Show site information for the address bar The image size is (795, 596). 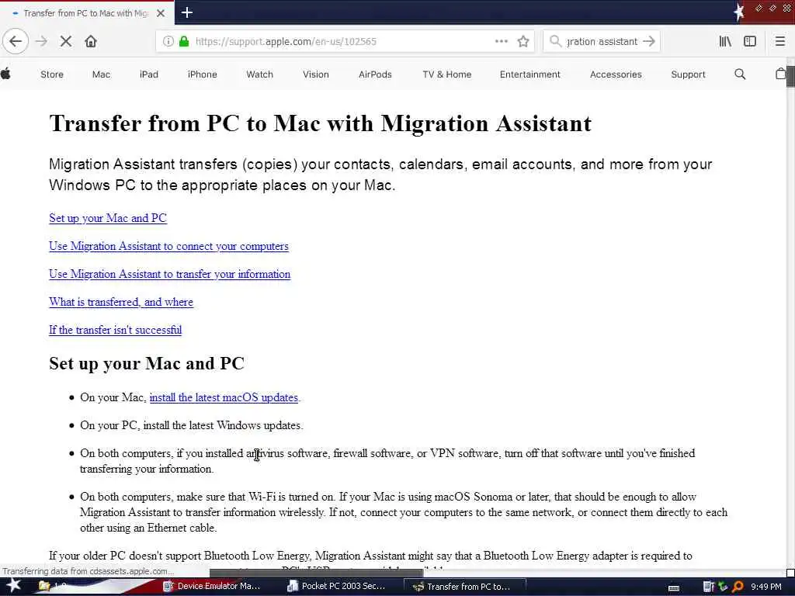(168, 42)
